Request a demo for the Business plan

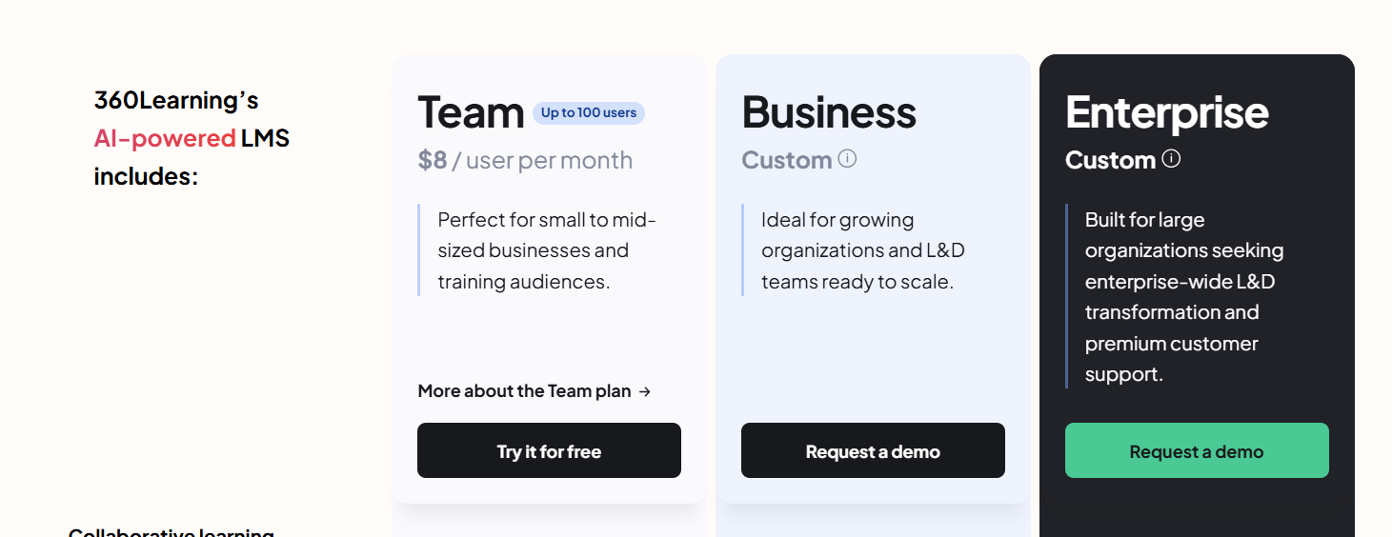[873, 450]
